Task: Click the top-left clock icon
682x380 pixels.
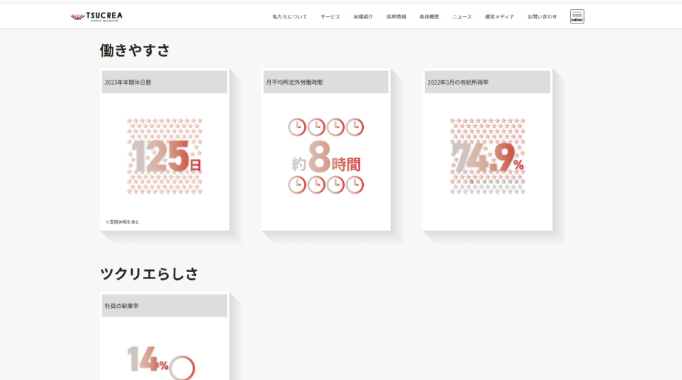Action: [x=297, y=127]
